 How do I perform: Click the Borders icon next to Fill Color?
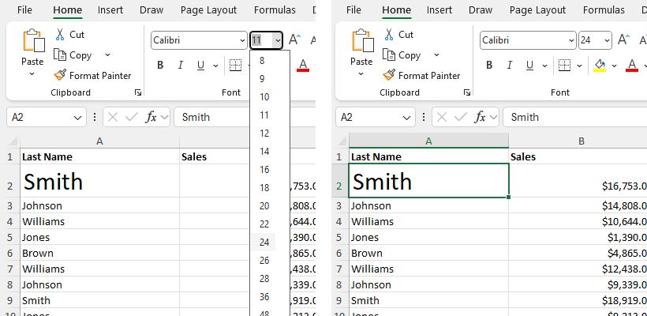pos(564,65)
